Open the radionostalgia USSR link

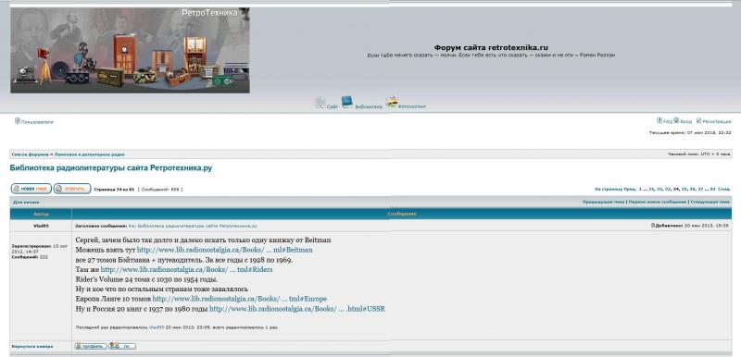coord(297,309)
